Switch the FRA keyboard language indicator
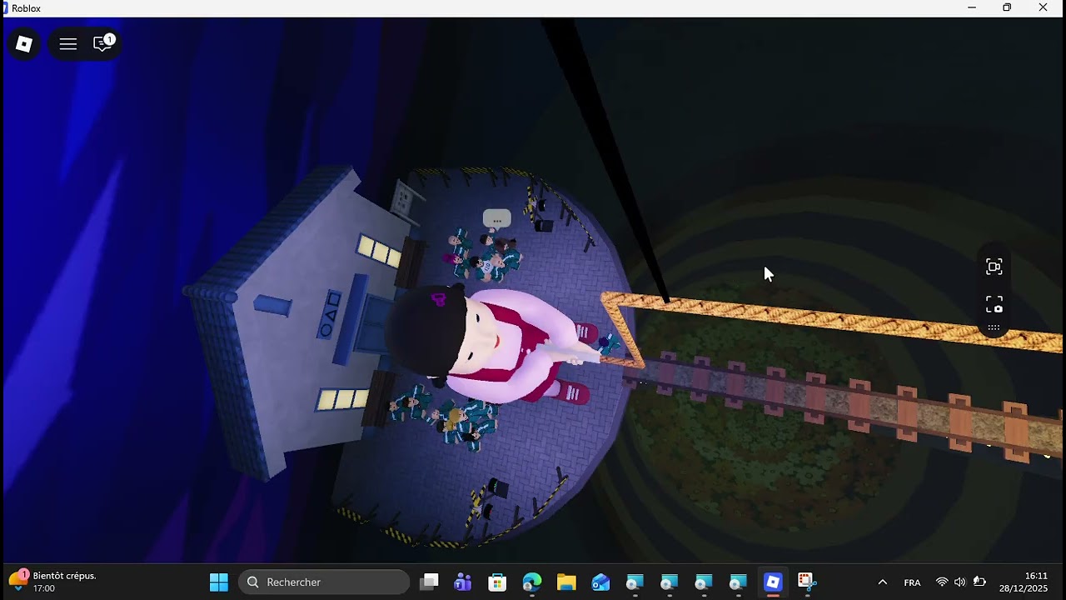 pyautogui.click(x=912, y=582)
